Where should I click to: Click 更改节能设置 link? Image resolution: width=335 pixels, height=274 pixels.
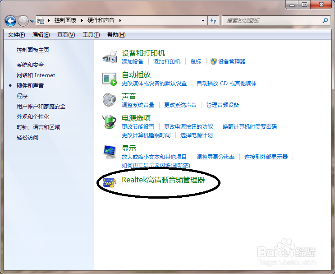point(138,127)
